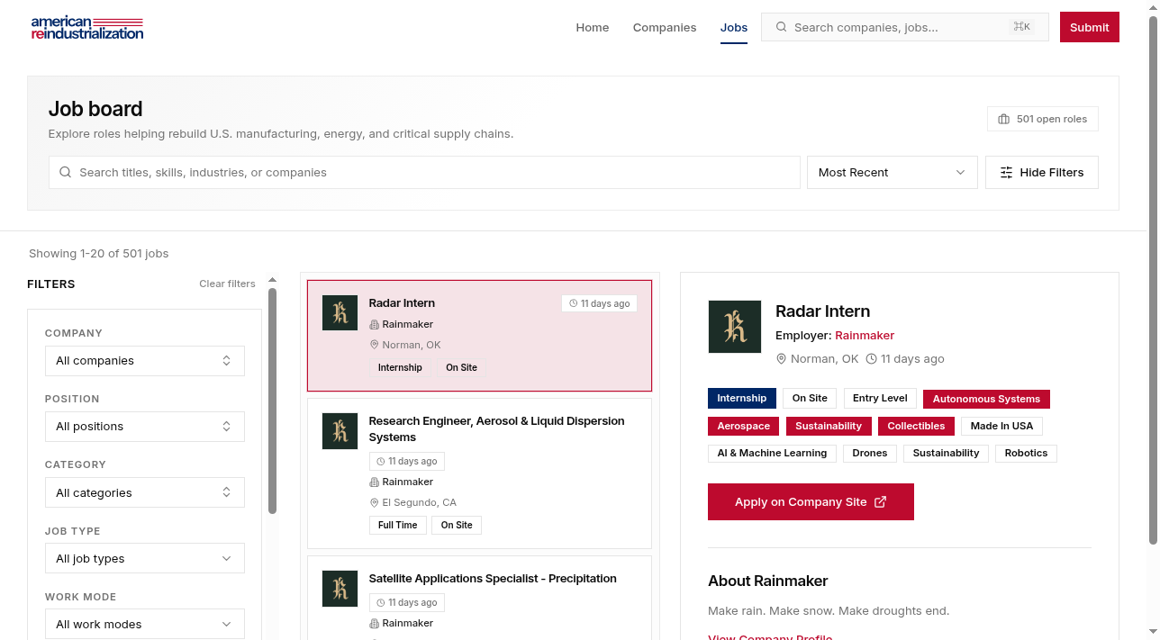This screenshot has width=1160, height=640.
Task: Click Clear filters link
Action: (227, 284)
